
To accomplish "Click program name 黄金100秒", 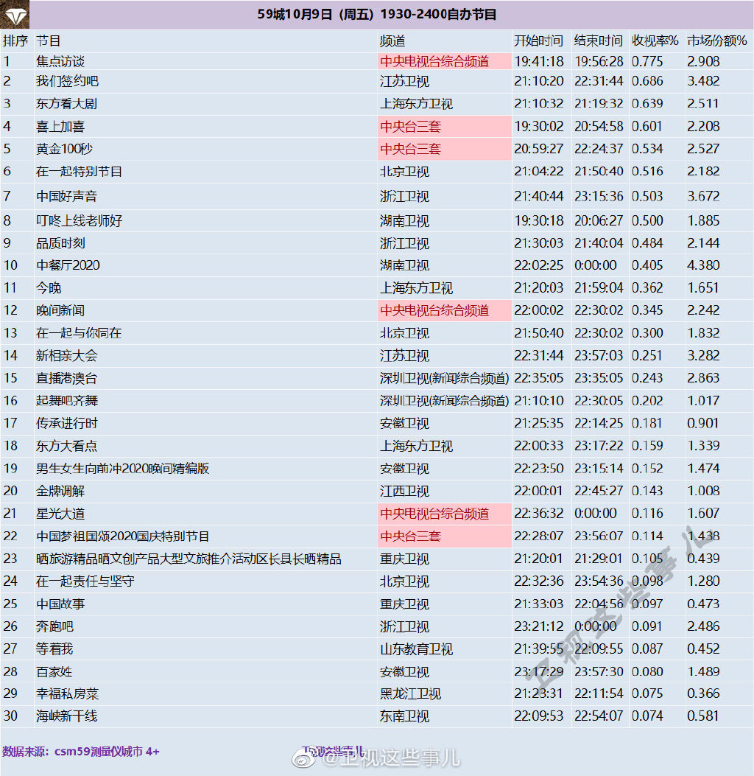I will pos(64,149).
